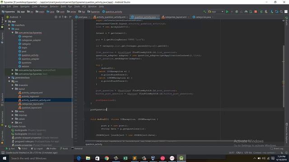Open Project panel settings gear icon

[x=65, y=17]
